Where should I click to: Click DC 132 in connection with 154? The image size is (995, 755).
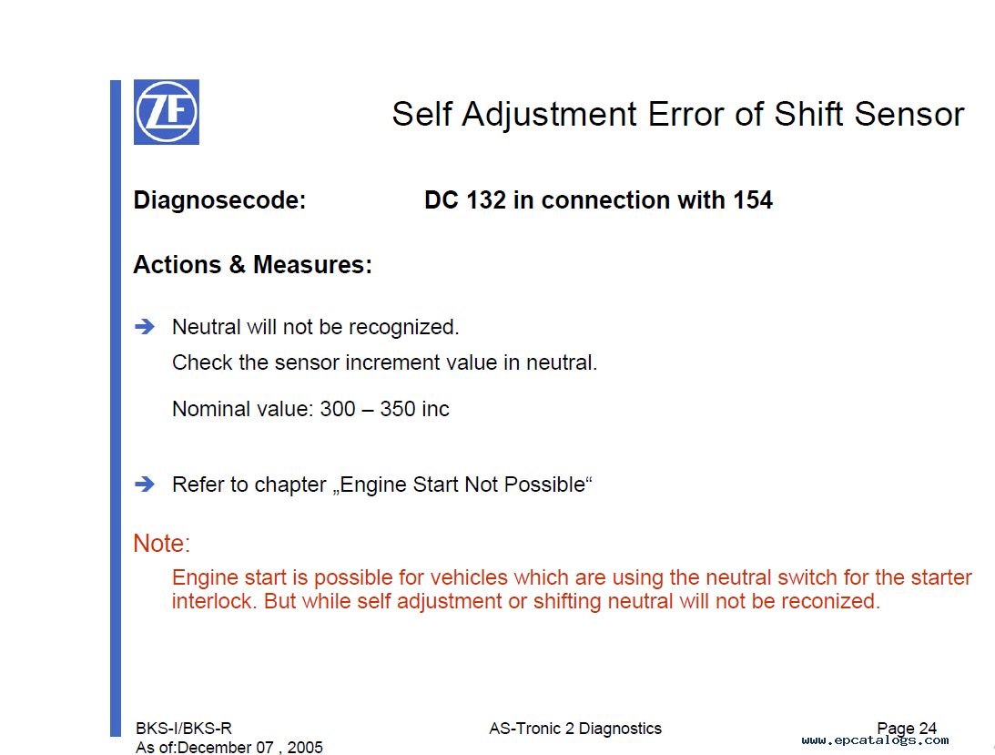point(598,200)
